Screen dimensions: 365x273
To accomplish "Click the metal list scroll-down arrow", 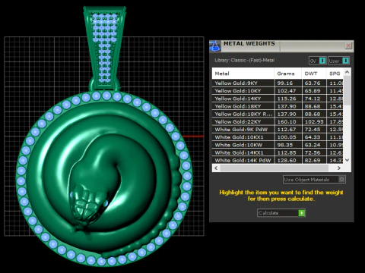I will click(x=348, y=160).
